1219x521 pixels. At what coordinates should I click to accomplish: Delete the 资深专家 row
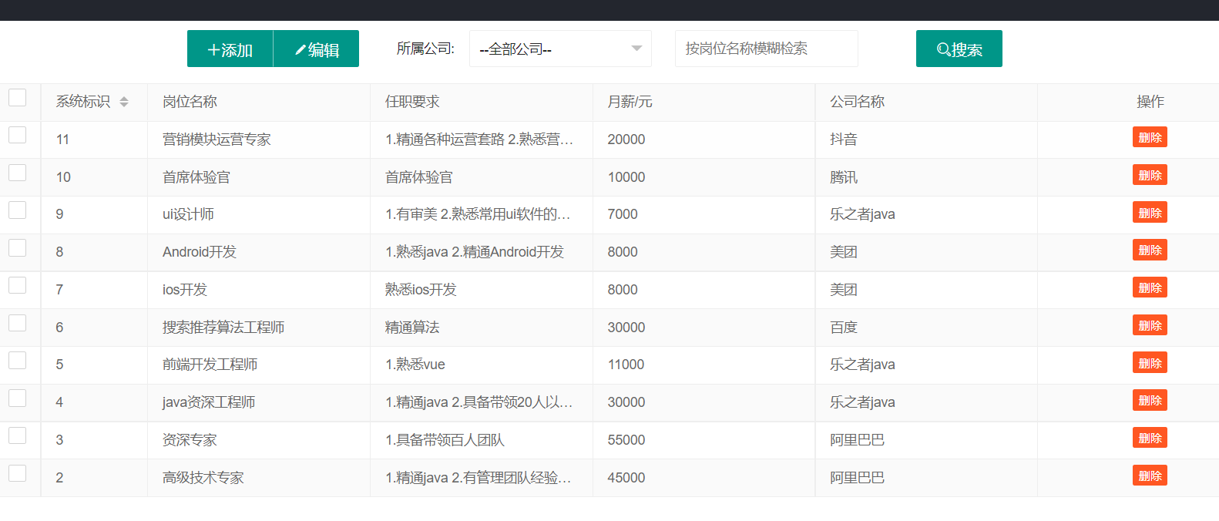[x=1149, y=439]
